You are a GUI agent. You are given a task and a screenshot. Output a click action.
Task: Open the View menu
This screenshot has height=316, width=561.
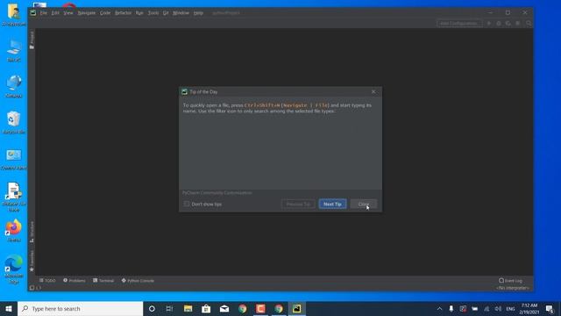pos(68,13)
